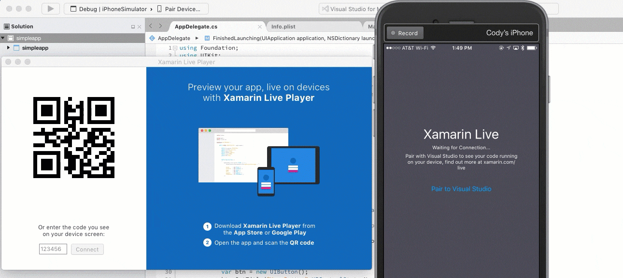
Task: Click the Bluetooth icon in iPhone status bar
Action: pyautogui.click(x=523, y=48)
